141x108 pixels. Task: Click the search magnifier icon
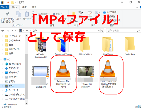click(138, 31)
